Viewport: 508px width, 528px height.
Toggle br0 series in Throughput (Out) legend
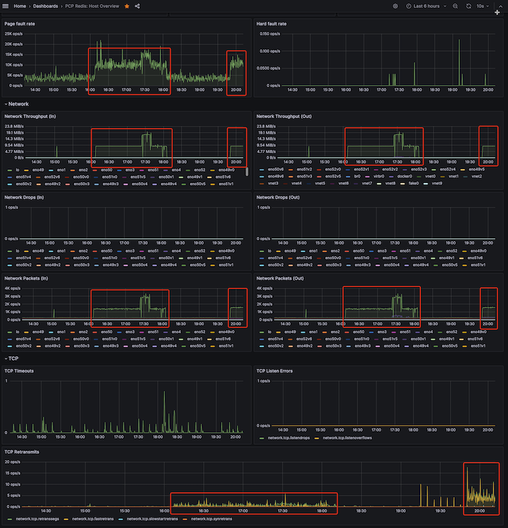357,176
